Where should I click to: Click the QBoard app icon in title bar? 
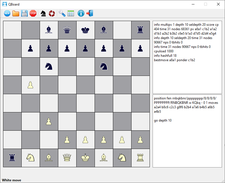point(5,4)
